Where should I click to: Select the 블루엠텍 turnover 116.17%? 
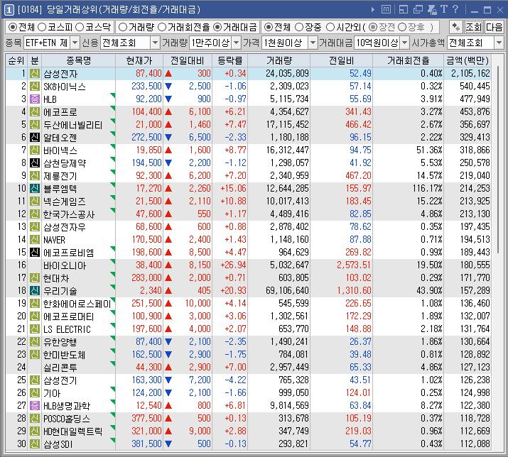pos(427,188)
